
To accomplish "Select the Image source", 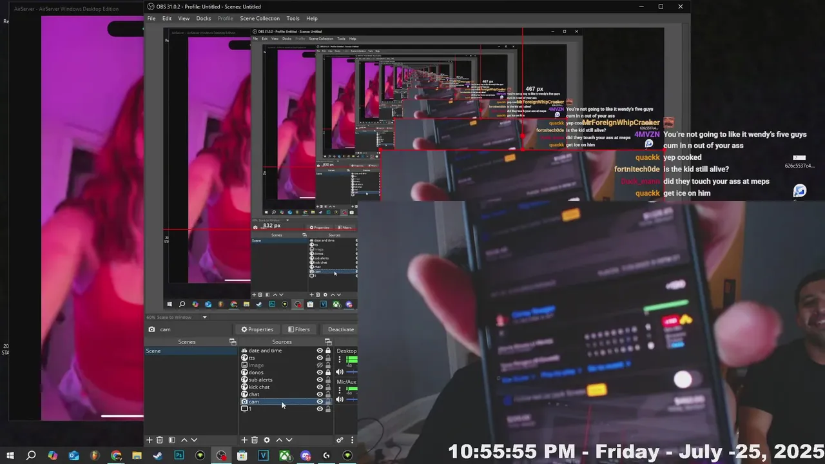I will (x=256, y=365).
